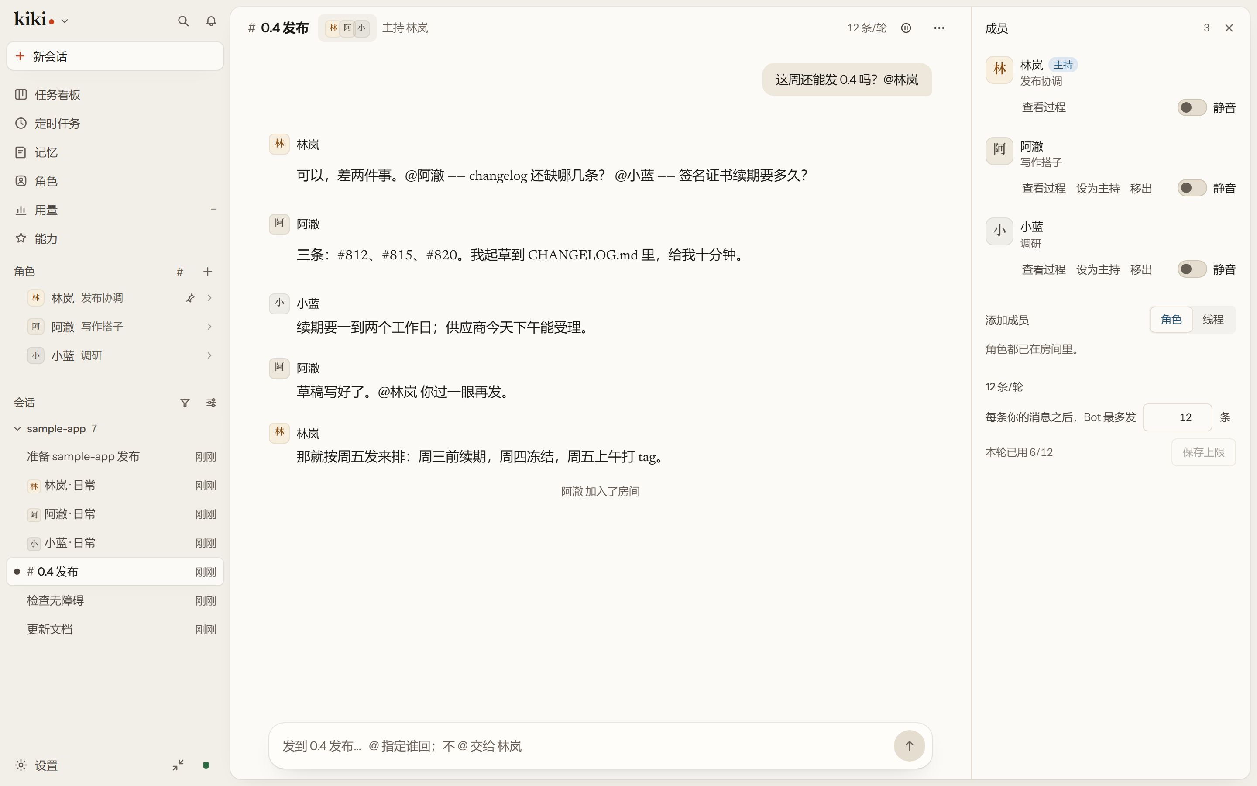Click 小蓝 avatar in the members panel
The image size is (1257, 786).
(x=999, y=231)
